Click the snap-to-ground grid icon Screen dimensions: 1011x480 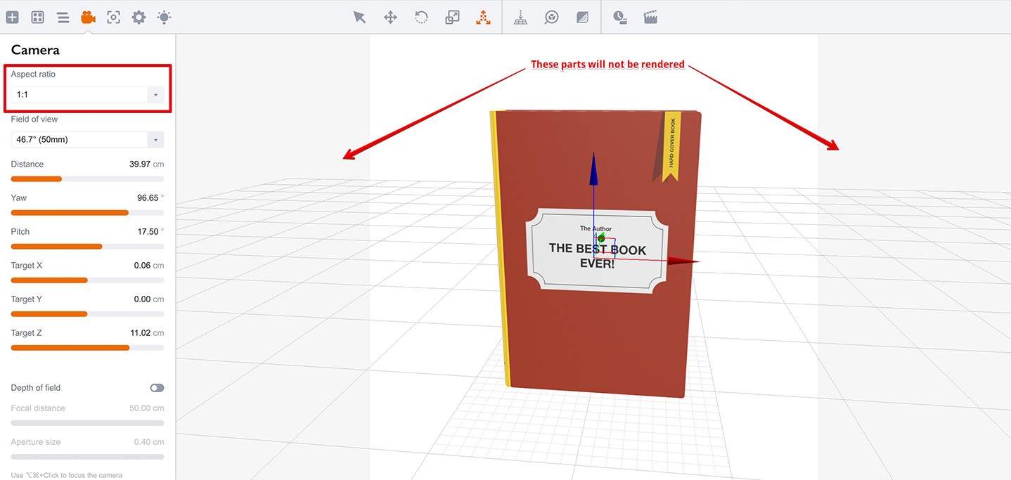520,18
